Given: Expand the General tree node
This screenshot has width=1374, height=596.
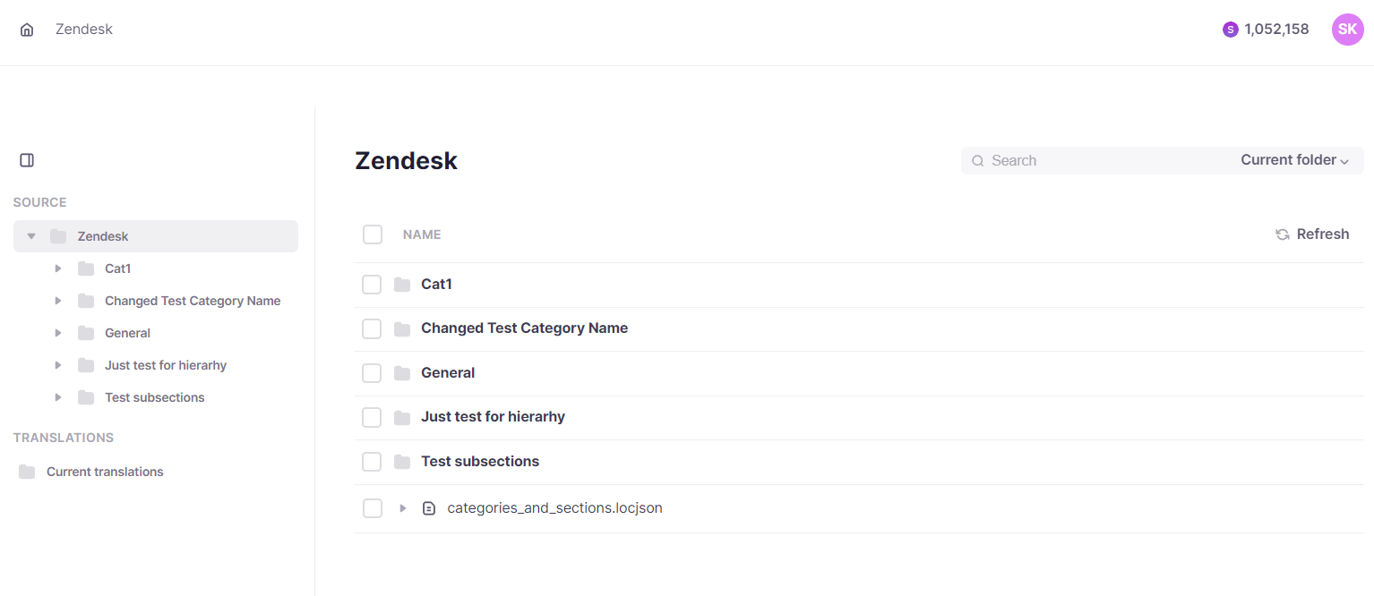Looking at the screenshot, I should 58,333.
